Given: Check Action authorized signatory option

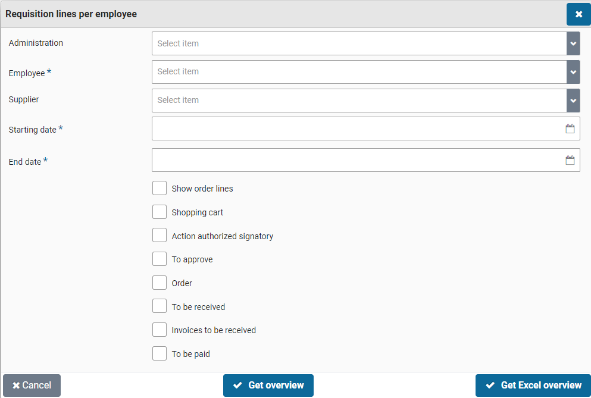Looking at the screenshot, I should point(160,236).
